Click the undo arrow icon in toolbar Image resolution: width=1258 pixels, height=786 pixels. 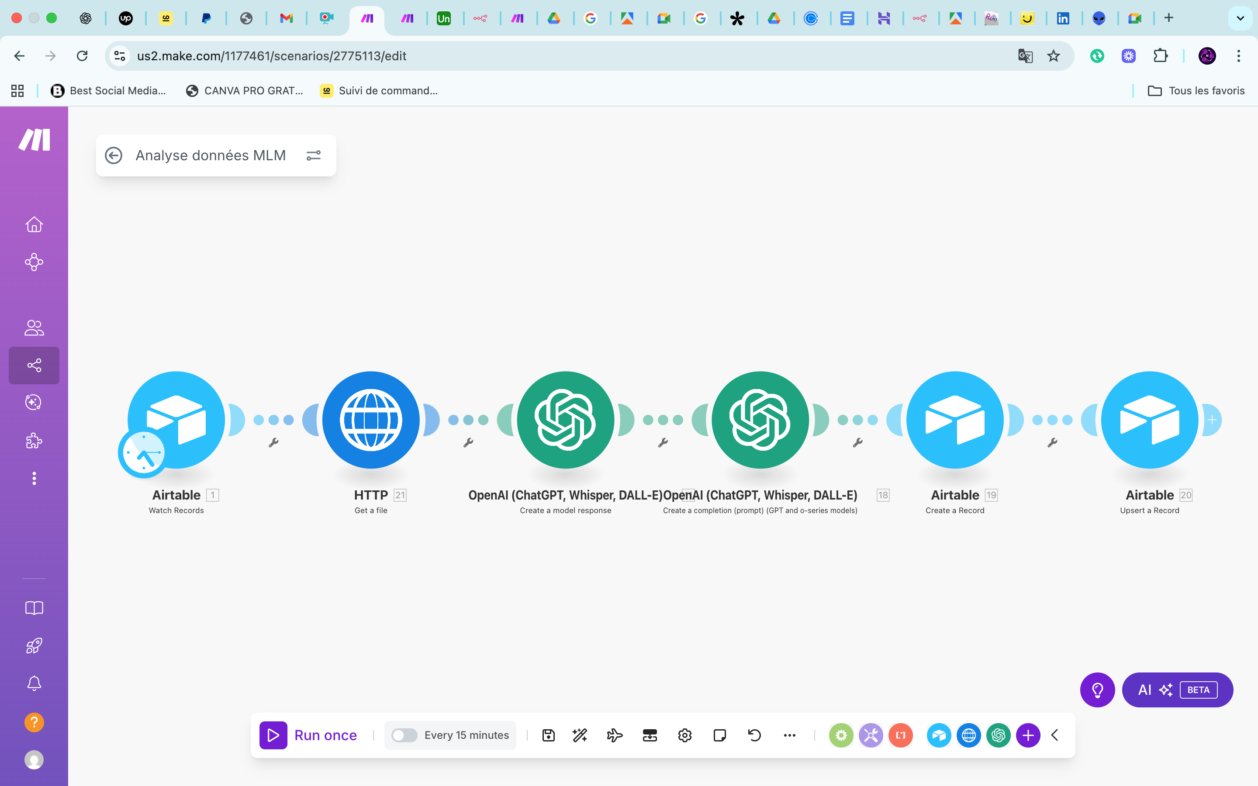point(754,735)
